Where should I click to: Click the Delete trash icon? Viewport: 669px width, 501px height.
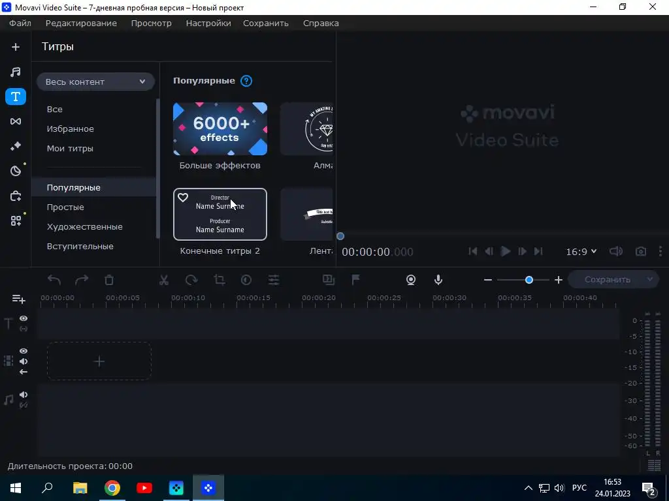(x=109, y=280)
